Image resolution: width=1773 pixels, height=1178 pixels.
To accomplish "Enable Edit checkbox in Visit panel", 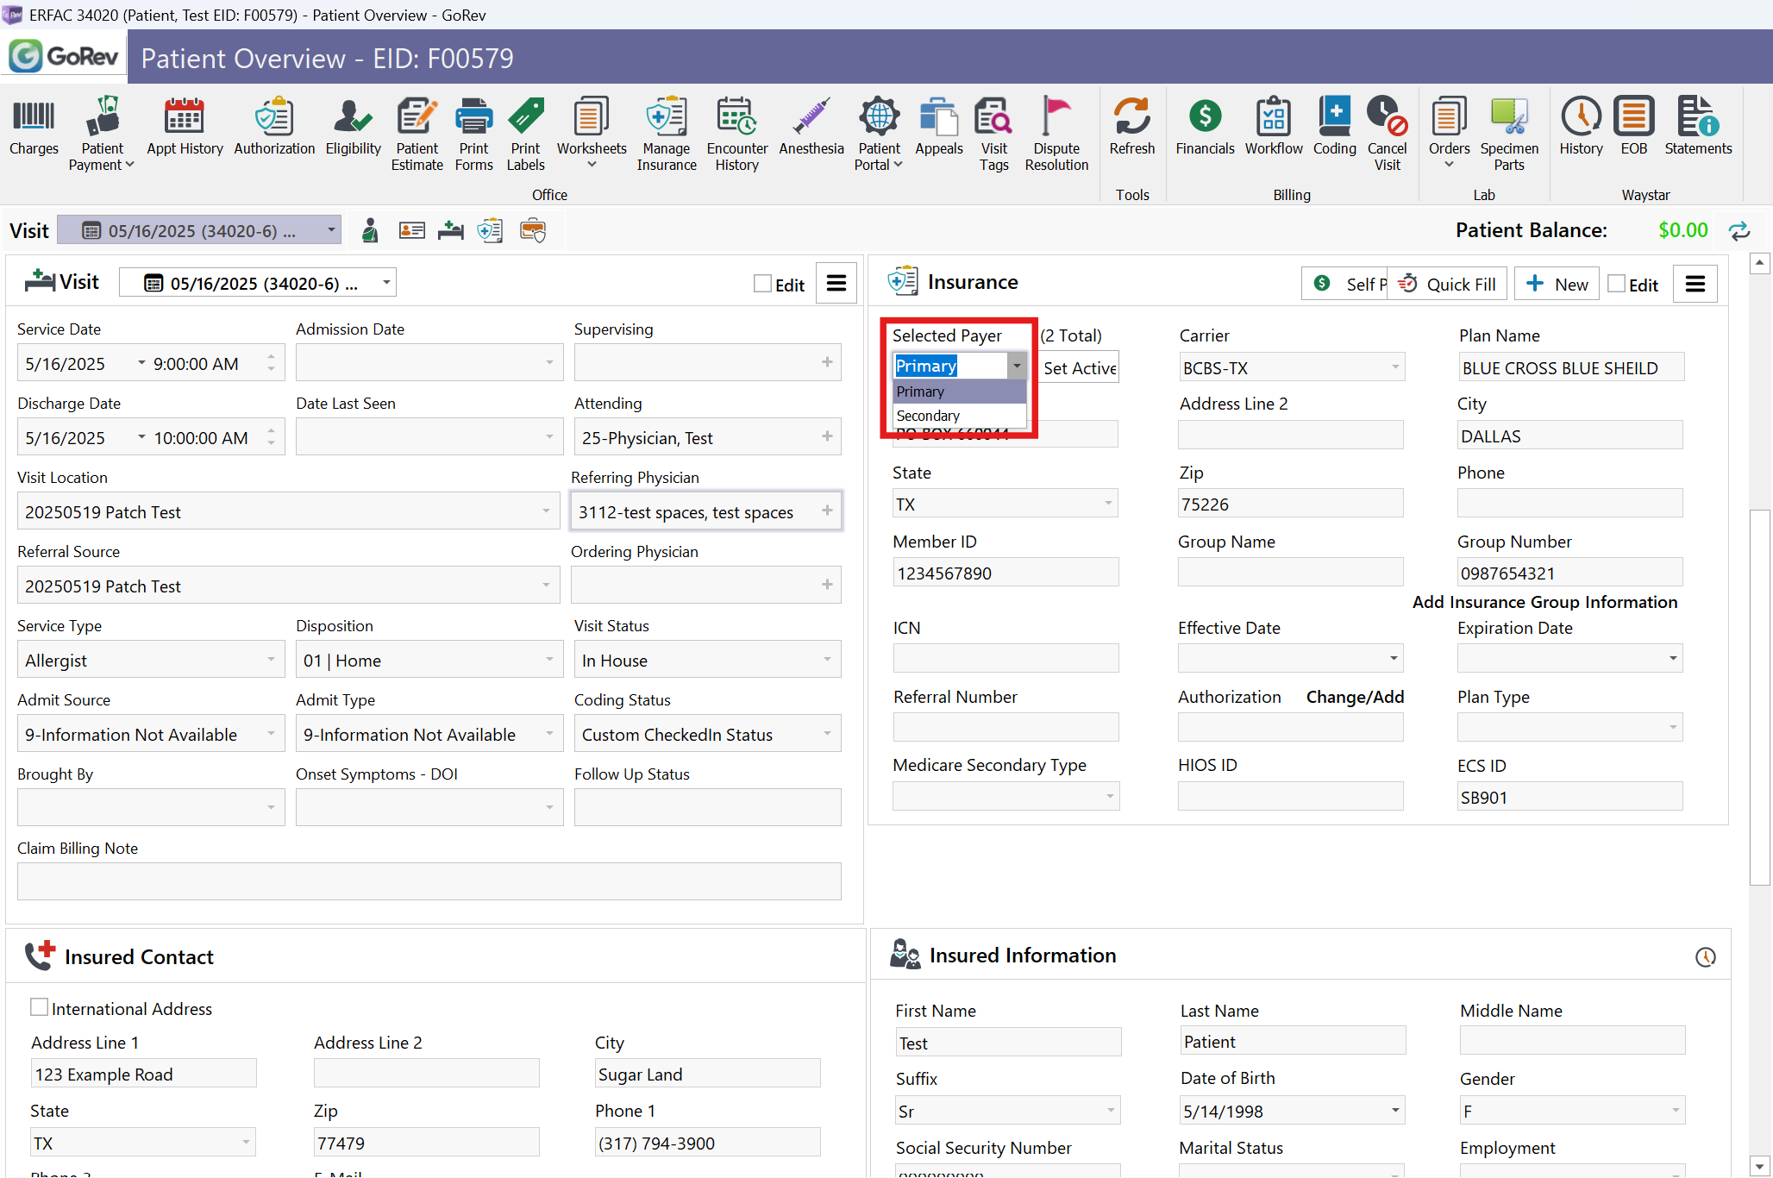I will pos(762,284).
